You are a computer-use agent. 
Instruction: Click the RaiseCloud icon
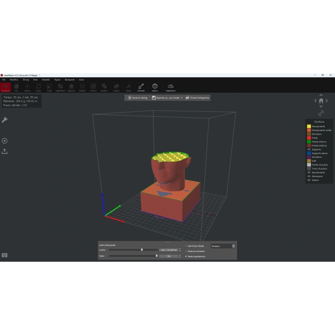point(170,88)
